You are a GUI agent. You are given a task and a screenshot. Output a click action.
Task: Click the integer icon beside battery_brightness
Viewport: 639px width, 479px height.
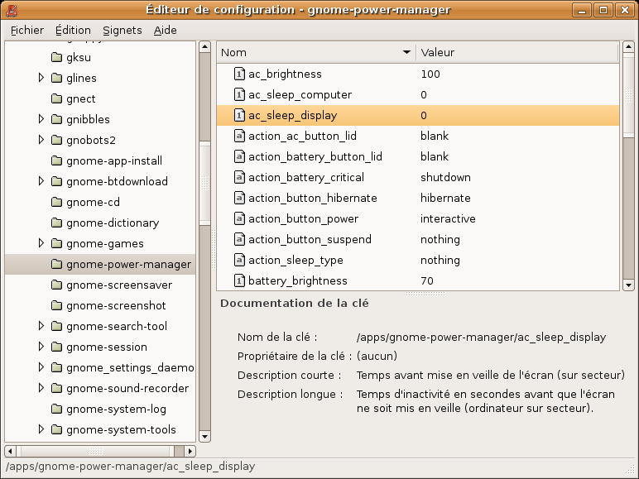[239, 281]
